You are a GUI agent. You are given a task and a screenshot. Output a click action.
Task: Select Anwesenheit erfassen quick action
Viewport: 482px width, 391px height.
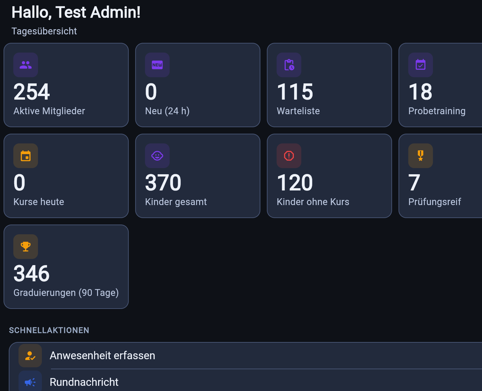click(x=246, y=356)
